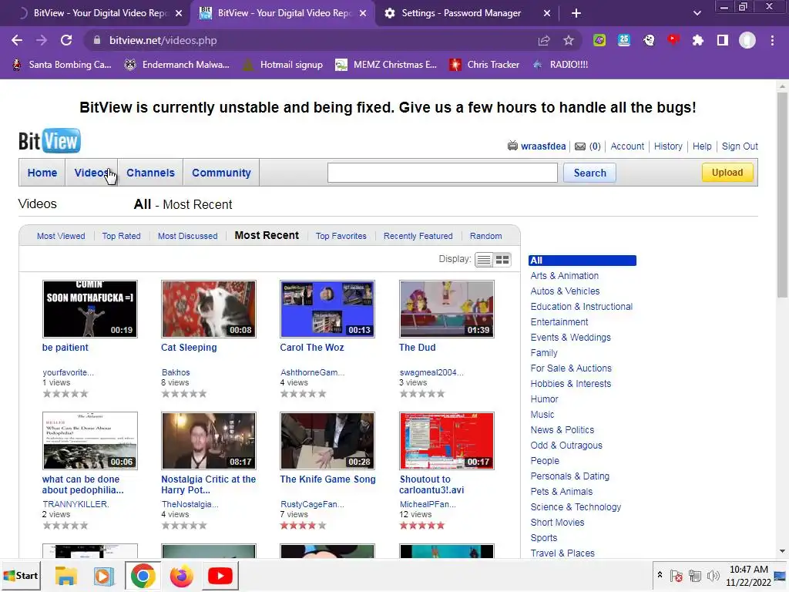Viewport: 789px width, 592px height.
Task: Select the Most Viewed filter
Action: [x=61, y=236]
